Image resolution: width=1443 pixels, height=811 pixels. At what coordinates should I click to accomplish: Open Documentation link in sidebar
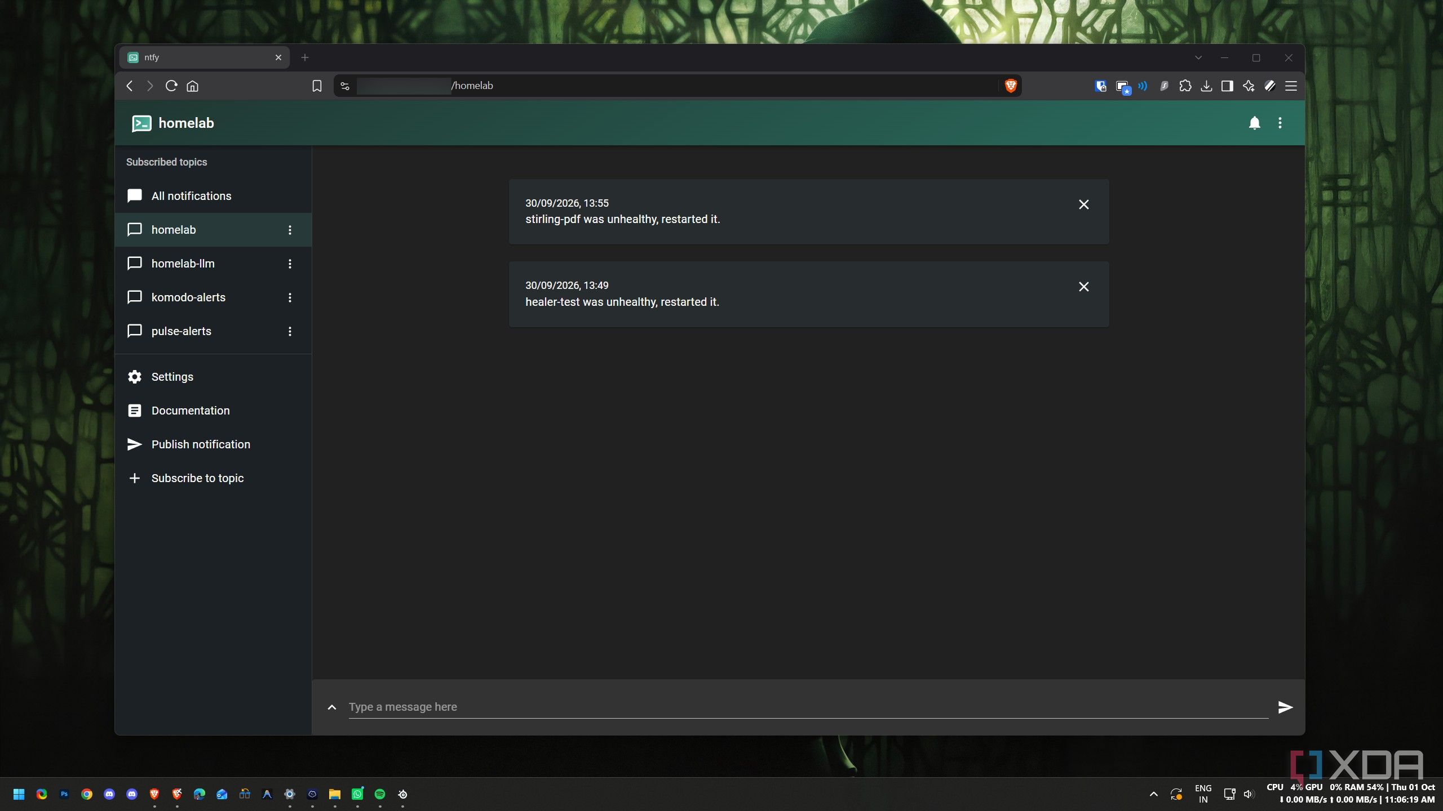click(213, 411)
